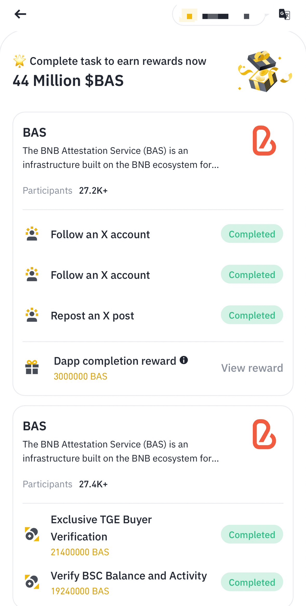The width and height of the screenshot is (306, 606).
Task: Tap the Verify BSC Balance task icon
Action: 32,582
